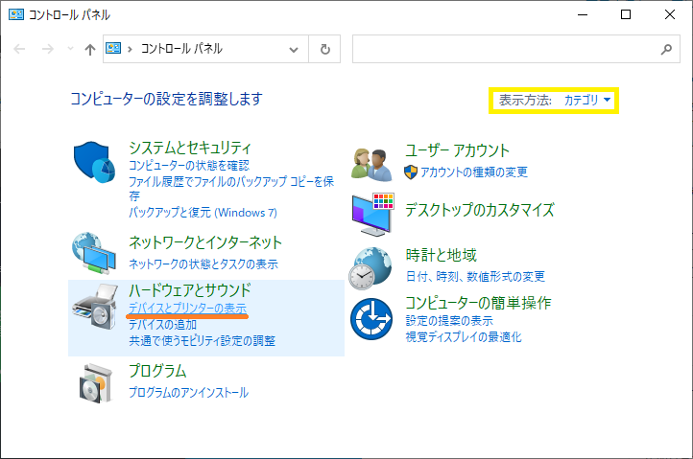
Task: Click the ネットワークとインターネット globe icon
Action: click(94, 253)
